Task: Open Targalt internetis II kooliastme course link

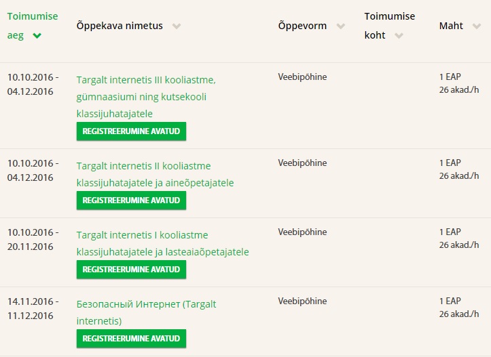Action: pos(155,174)
